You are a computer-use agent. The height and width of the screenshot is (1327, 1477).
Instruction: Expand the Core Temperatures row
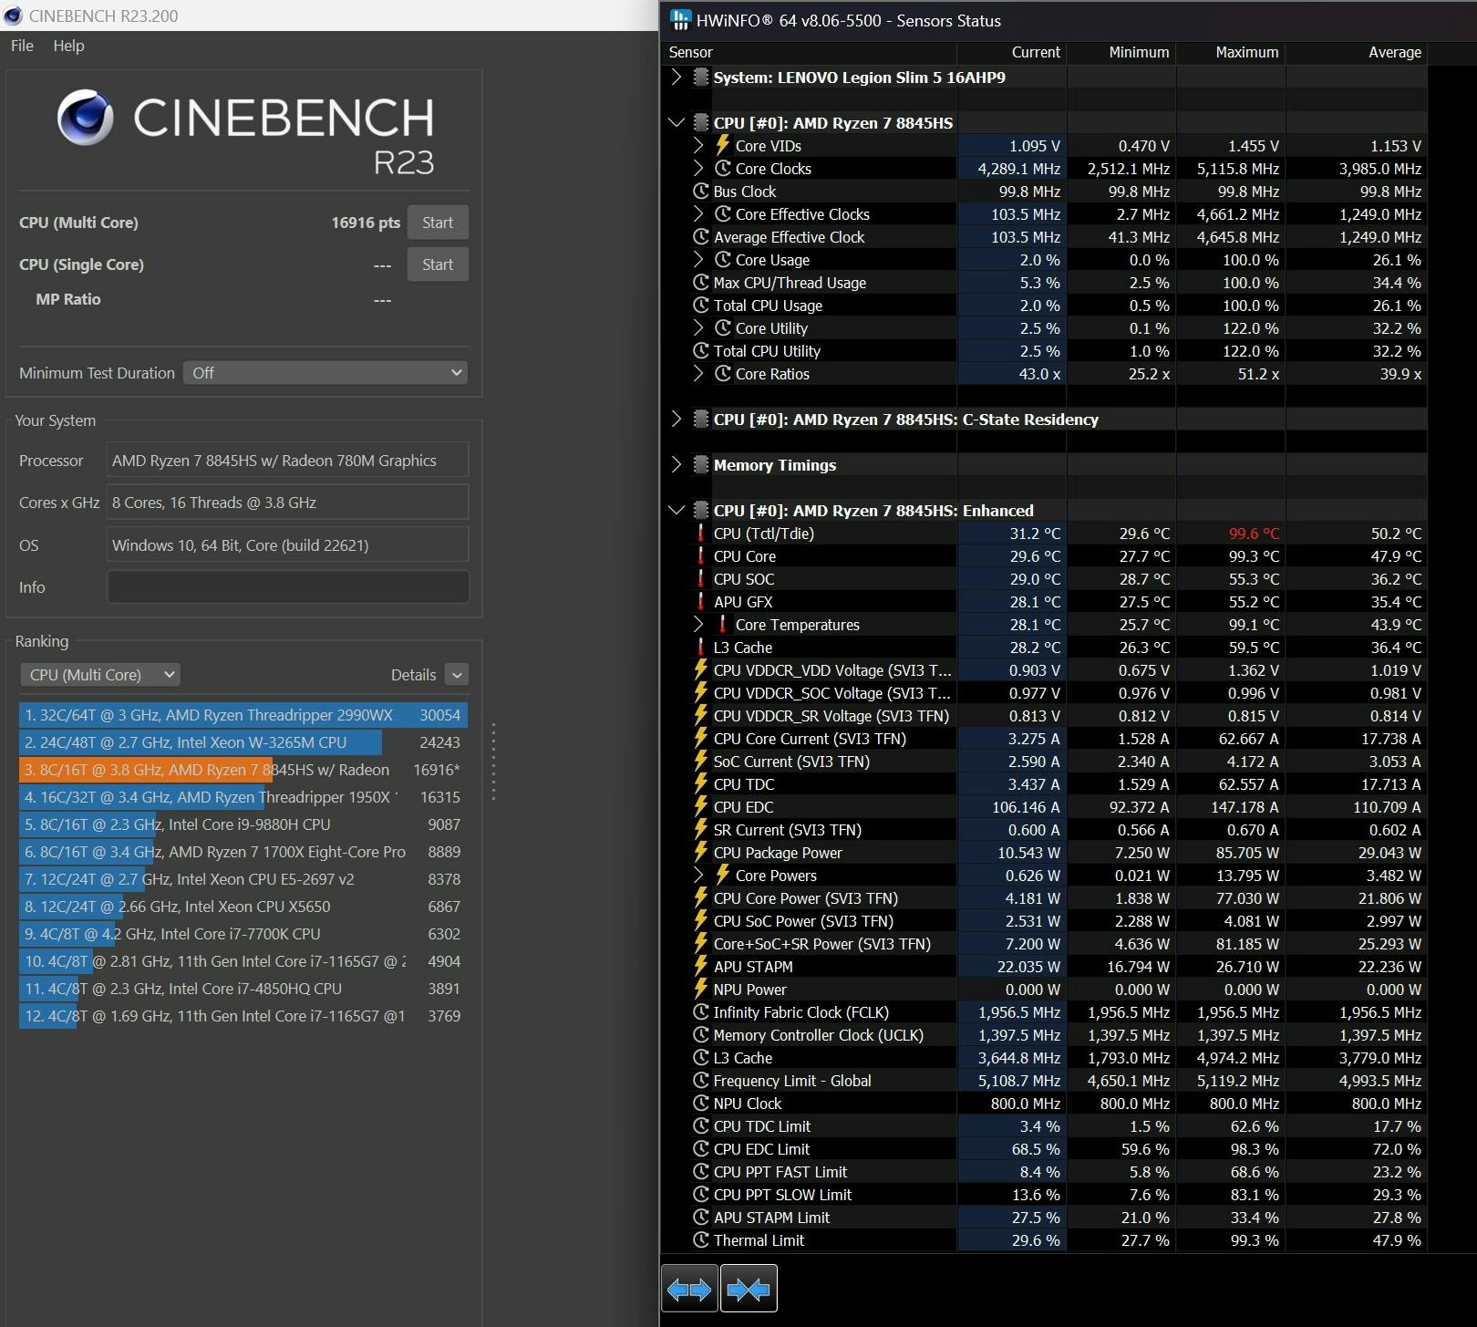tap(698, 625)
